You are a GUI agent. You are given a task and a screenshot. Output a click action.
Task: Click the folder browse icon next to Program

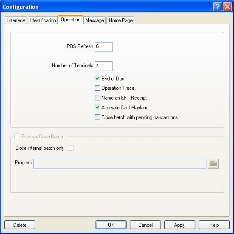(214, 163)
